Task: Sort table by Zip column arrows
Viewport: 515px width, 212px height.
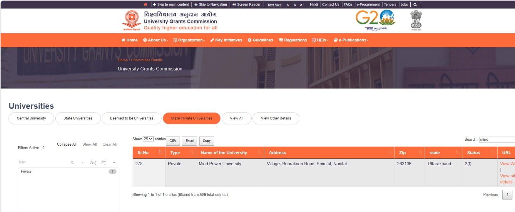Action: [x=420, y=152]
